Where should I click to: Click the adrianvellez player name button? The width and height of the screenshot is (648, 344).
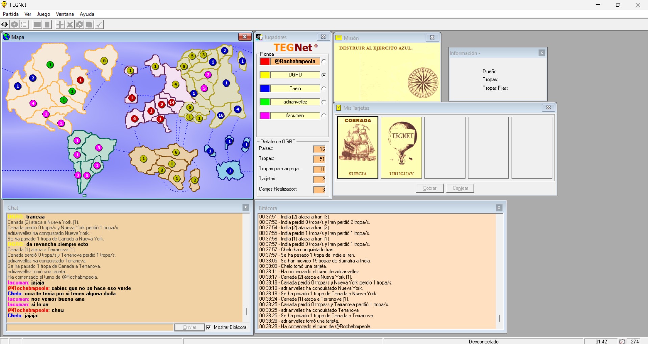coord(295,102)
